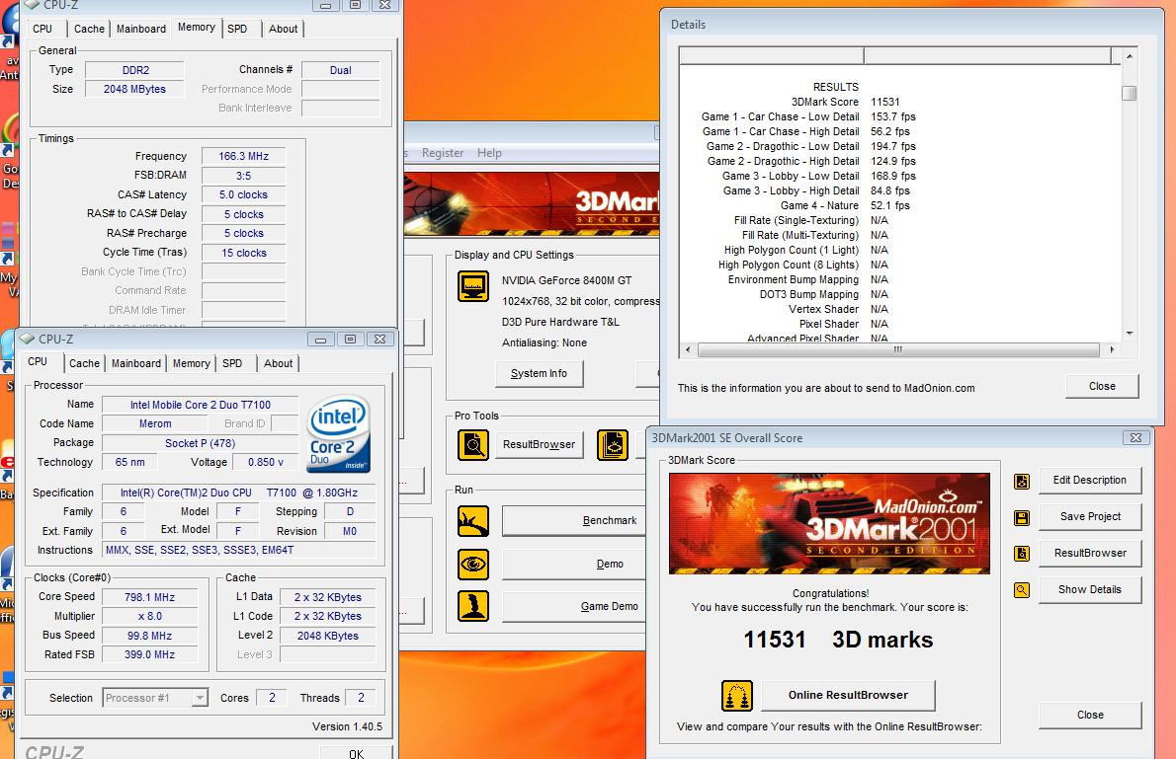The width and height of the screenshot is (1176, 759).
Task: Click the 3DMark Score 11531 in Details
Action: 885,102
